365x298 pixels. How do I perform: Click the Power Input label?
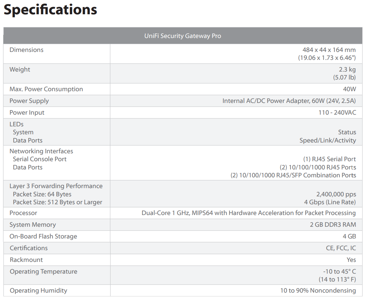click(27, 113)
